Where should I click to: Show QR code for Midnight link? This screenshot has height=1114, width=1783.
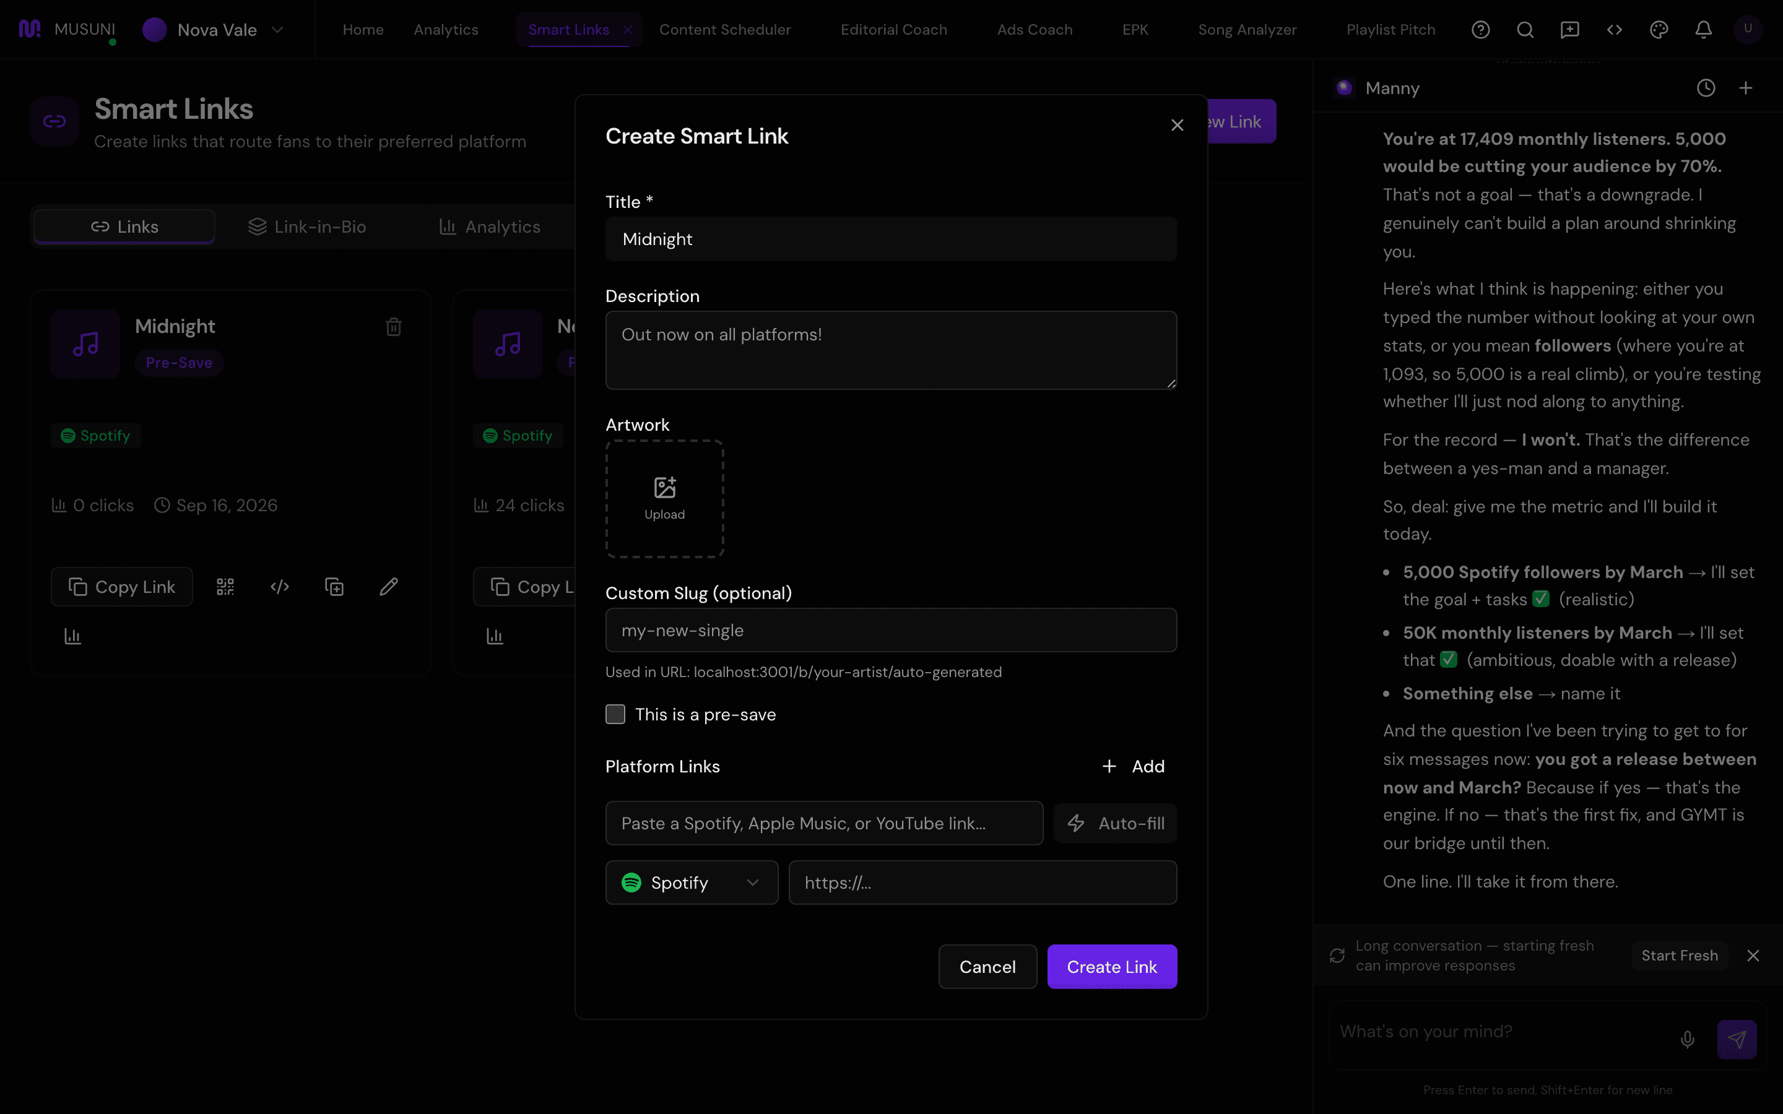225,587
